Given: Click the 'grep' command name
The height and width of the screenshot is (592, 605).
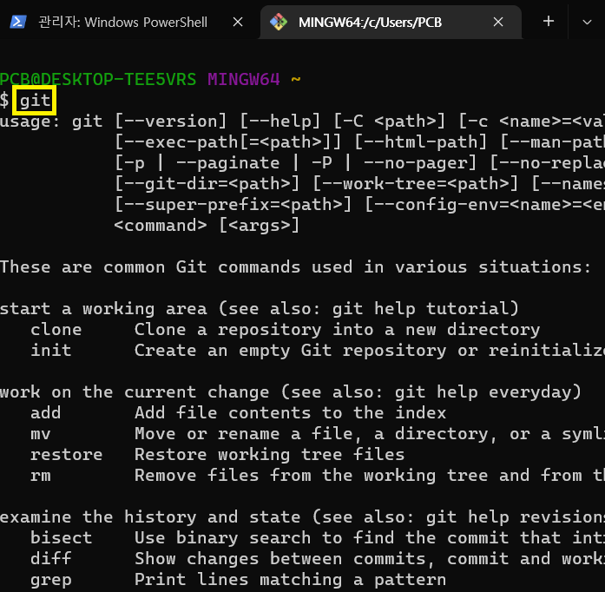Looking at the screenshot, I should pyautogui.click(x=51, y=580).
